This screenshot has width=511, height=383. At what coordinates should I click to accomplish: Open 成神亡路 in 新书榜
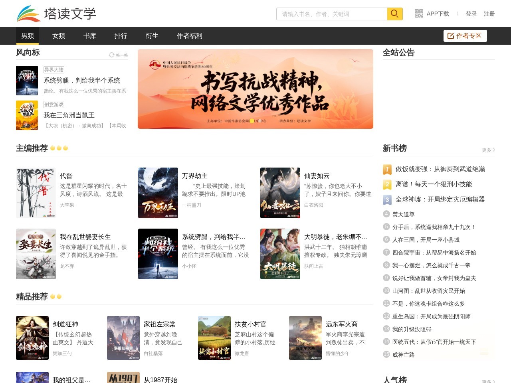pos(404,355)
